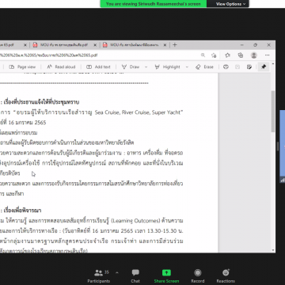Switch to the third MOU pdf tab
Image resolution: width=285 pixels, height=285 pixels.
click(135, 45)
